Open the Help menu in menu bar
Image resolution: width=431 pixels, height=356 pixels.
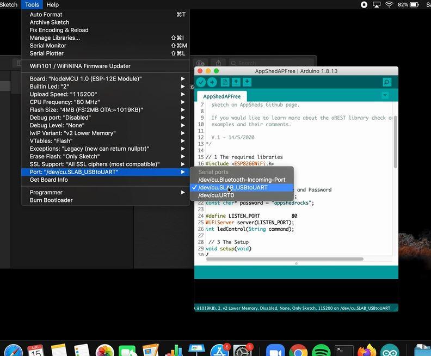[52, 5]
